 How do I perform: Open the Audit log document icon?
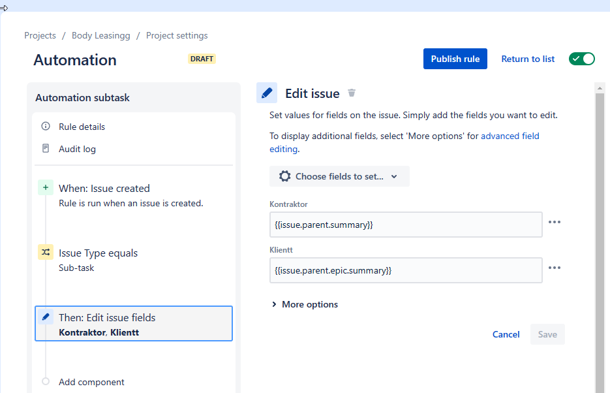click(46, 148)
